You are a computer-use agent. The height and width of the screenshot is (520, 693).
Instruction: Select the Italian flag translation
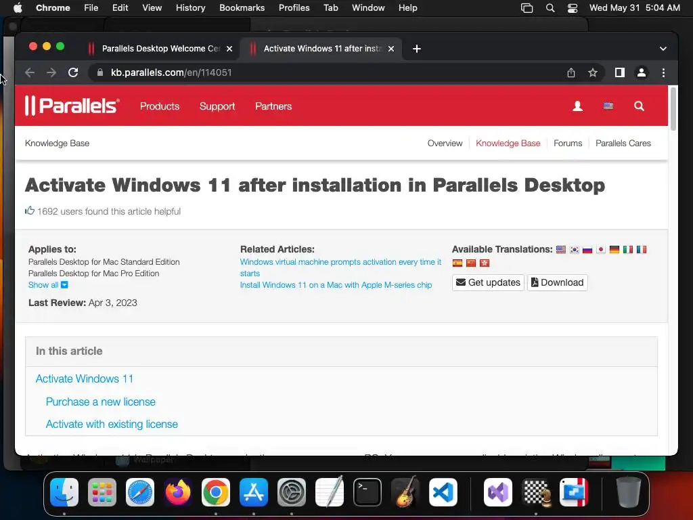(x=627, y=249)
